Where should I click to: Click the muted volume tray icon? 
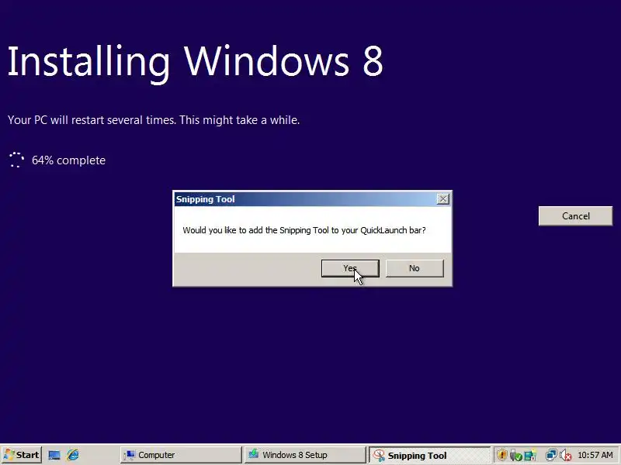[566, 455]
